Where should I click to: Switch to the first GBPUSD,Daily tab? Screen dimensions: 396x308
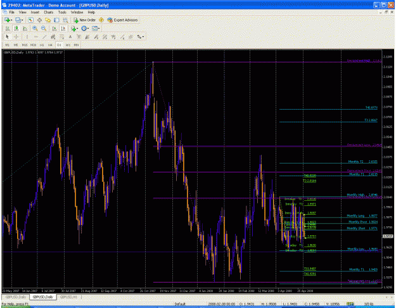16,297
